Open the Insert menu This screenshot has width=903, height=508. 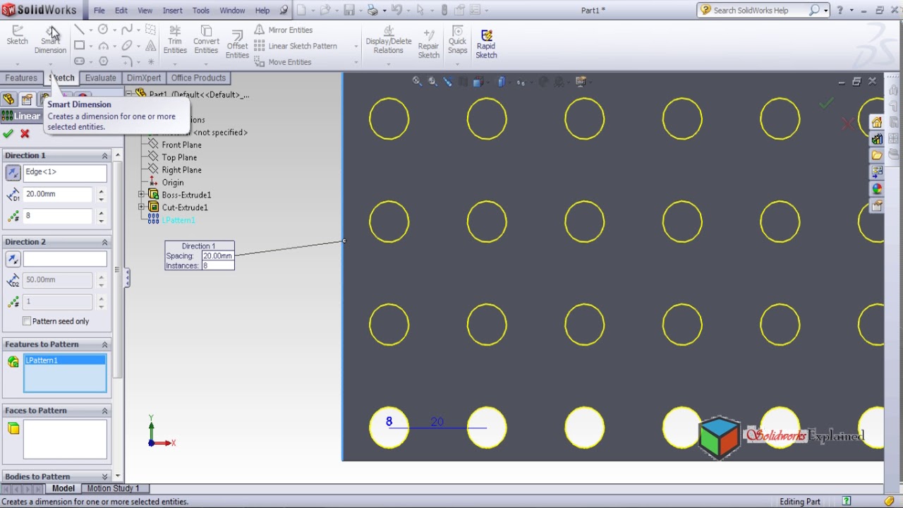point(172,11)
